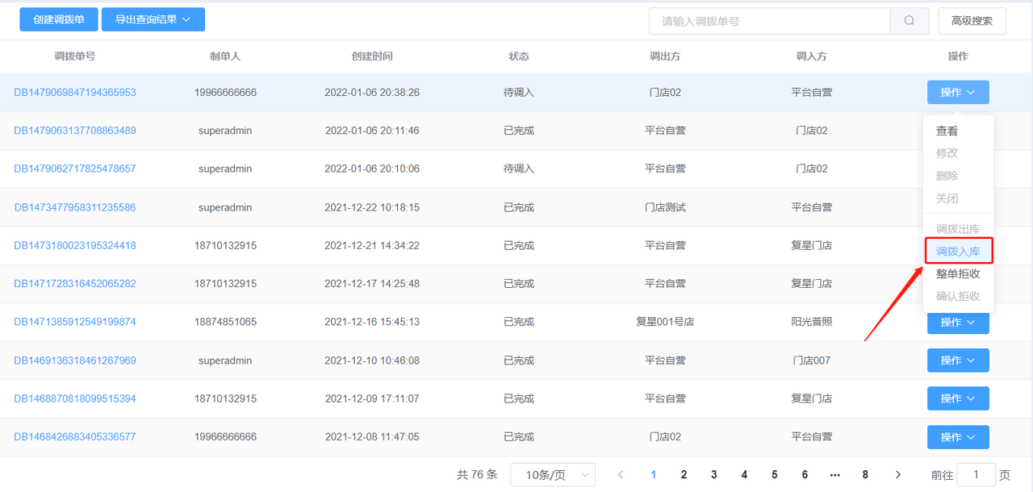Viewport: 1033px width, 492px height.
Task: Click creation time 2021-12-22 10:18:15
Action: tap(372, 207)
